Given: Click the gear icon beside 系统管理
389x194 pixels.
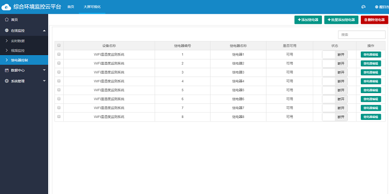Looking at the screenshot, I should click(x=7, y=81).
